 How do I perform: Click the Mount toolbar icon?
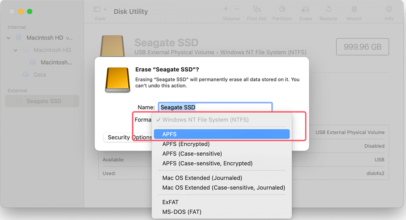point(354,9)
